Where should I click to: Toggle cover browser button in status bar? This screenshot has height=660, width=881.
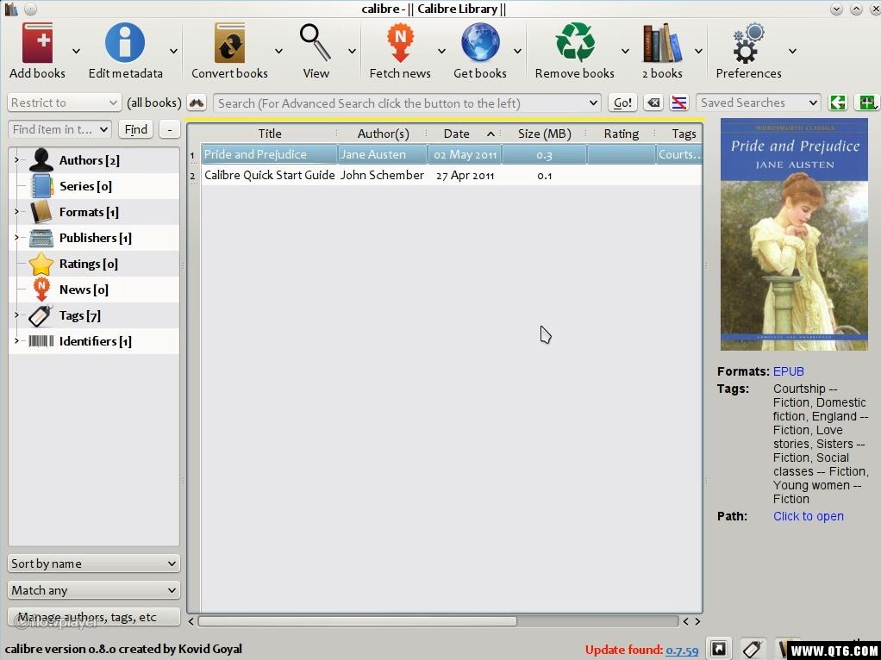click(x=719, y=649)
